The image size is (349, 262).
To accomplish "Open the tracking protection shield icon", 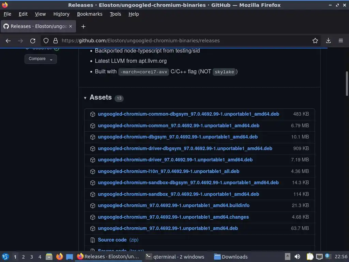I will click(x=46, y=41).
